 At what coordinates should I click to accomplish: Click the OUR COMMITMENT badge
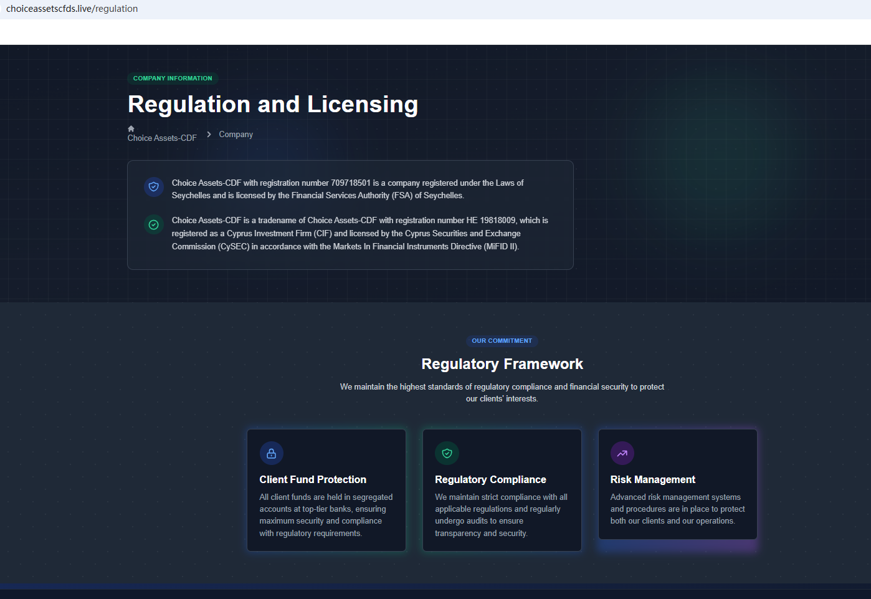pyautogui.click(x=502, y=341)
